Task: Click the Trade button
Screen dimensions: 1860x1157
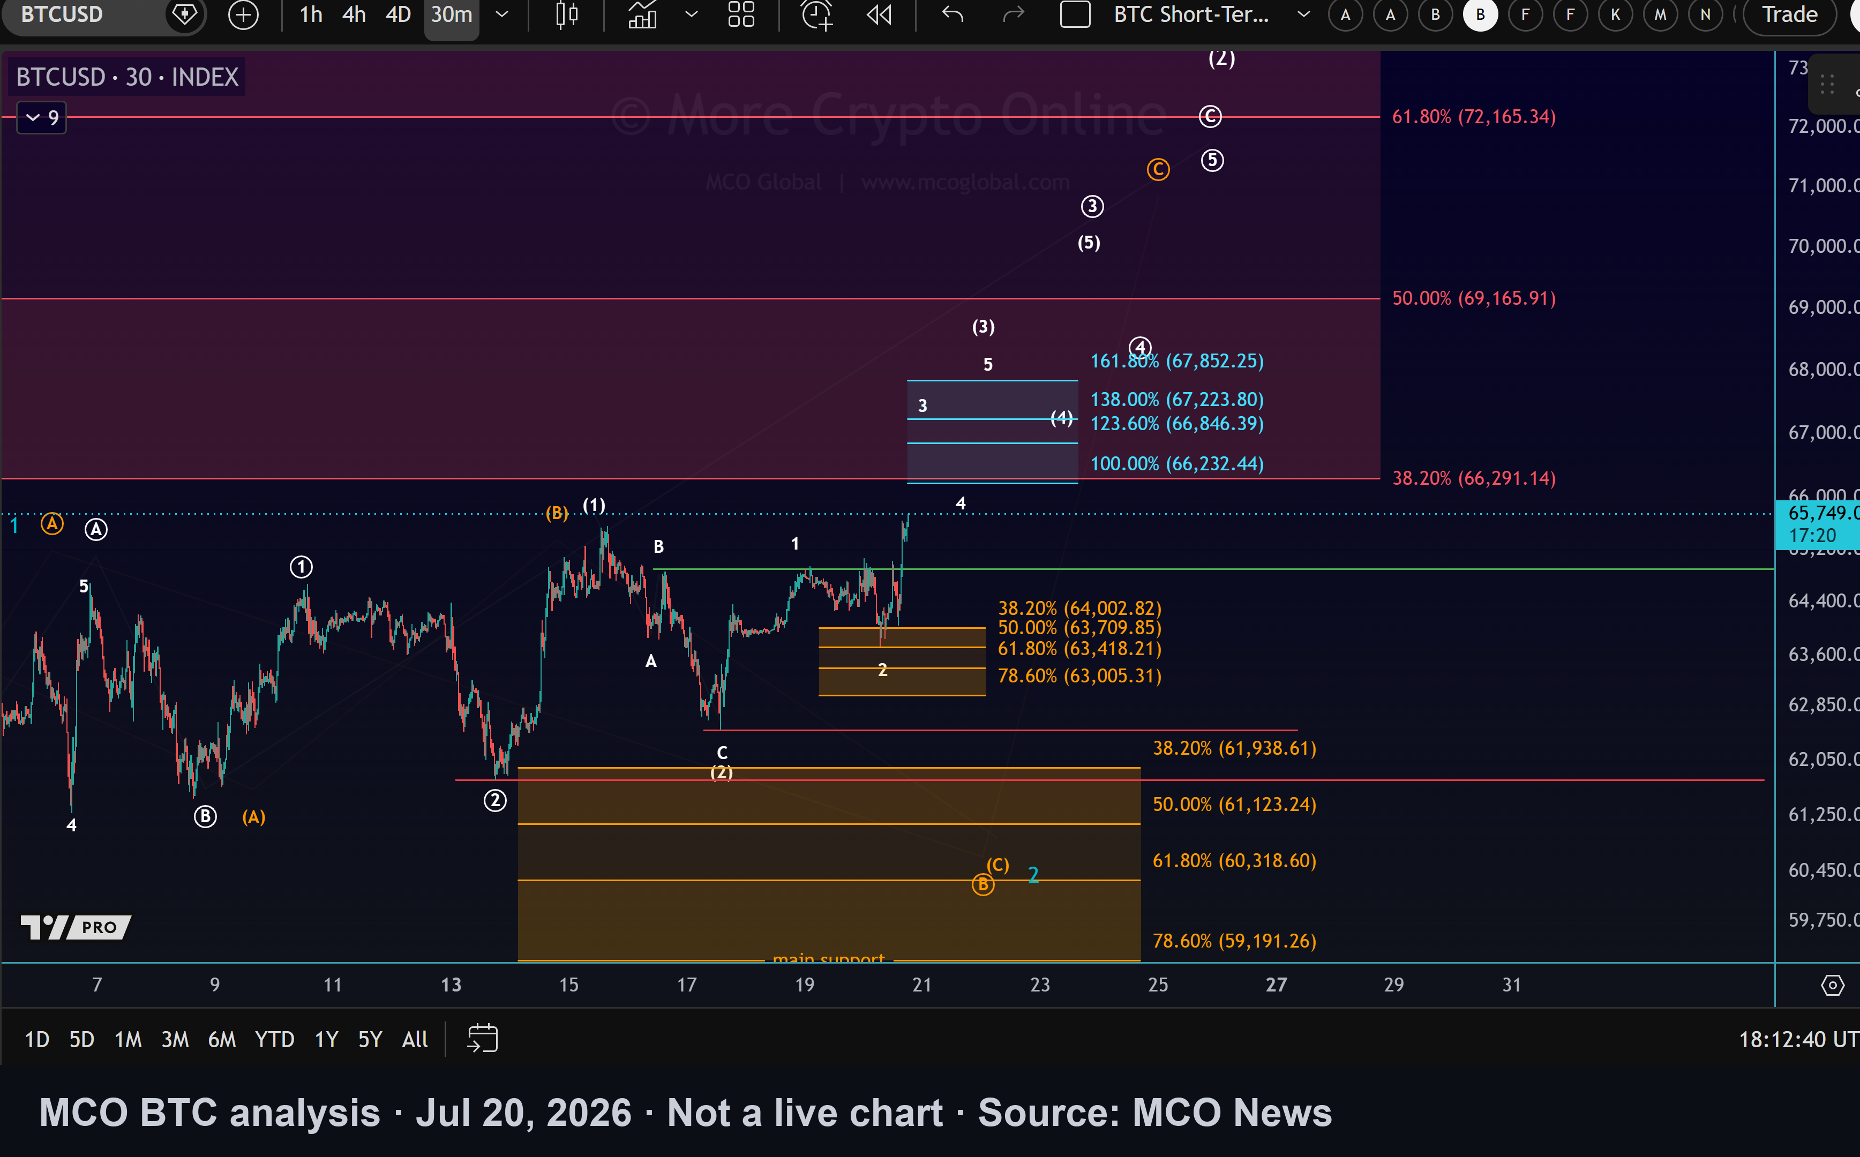Action: pos(1790,14)
